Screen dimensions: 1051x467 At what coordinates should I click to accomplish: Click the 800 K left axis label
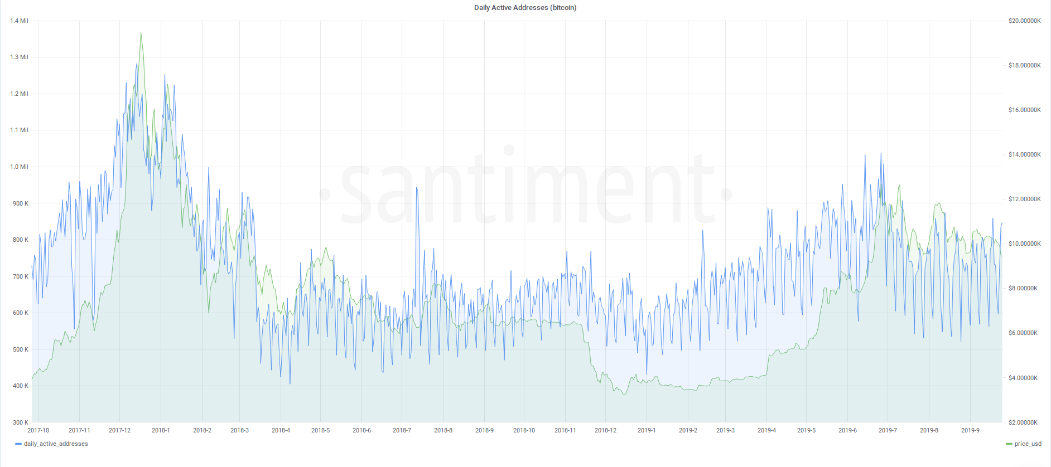(x=21, y=240)
